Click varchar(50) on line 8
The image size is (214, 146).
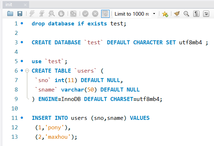point(79,90)
